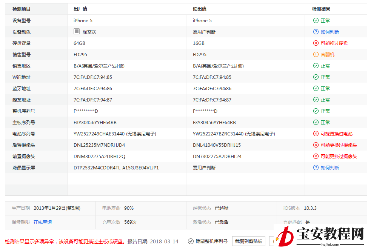Select read Bluetooth address 7C:FA:DF:C7:94:86

(212, 89)
